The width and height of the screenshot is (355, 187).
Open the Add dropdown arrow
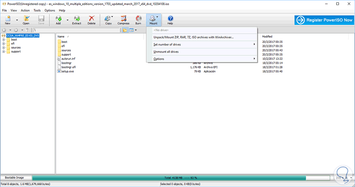point(67,20)
